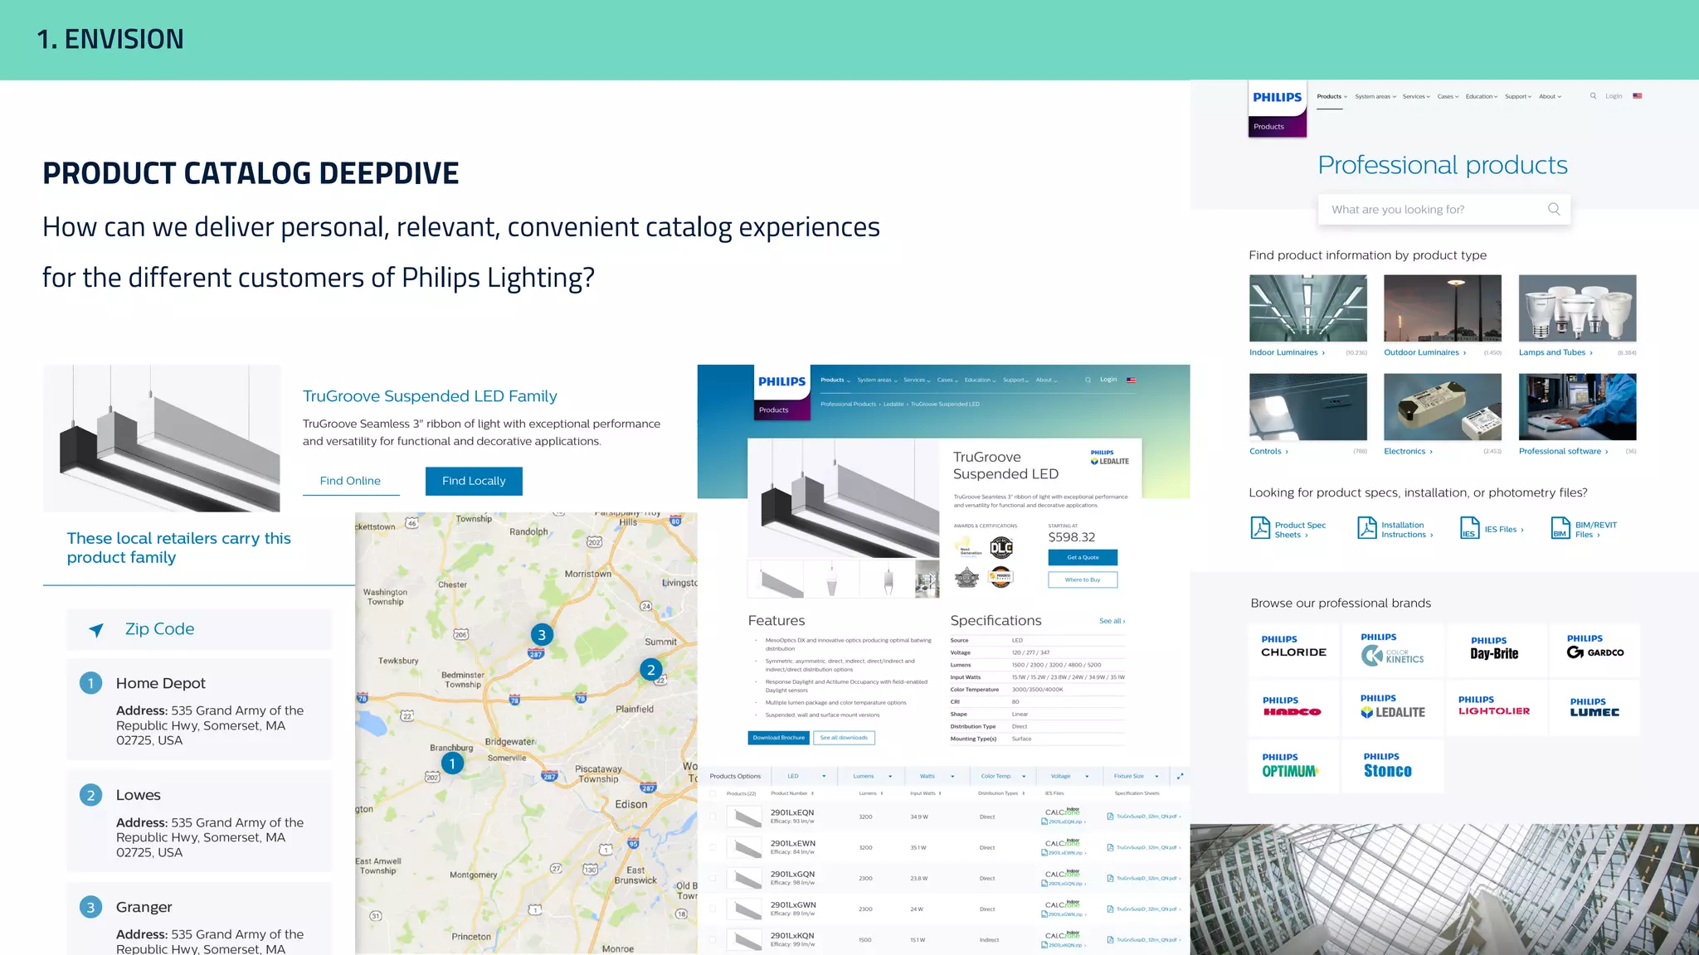This screenshot has height=955, width=1699.
Task: Open the Voltage filter dropdown
Action: tap(1069, 777)
